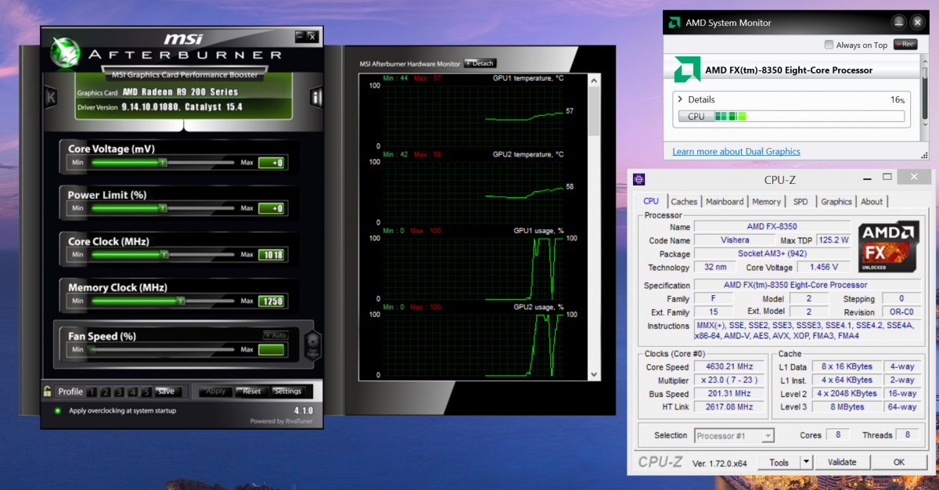
Task: Click the Core Clock slider handle
Action: pos(164,254)
